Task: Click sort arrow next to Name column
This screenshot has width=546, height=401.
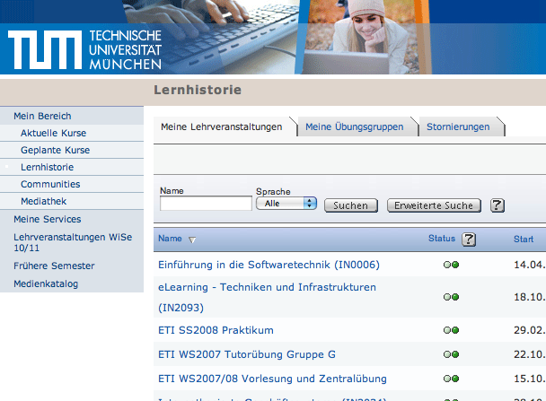Action: tap(192, 240)
